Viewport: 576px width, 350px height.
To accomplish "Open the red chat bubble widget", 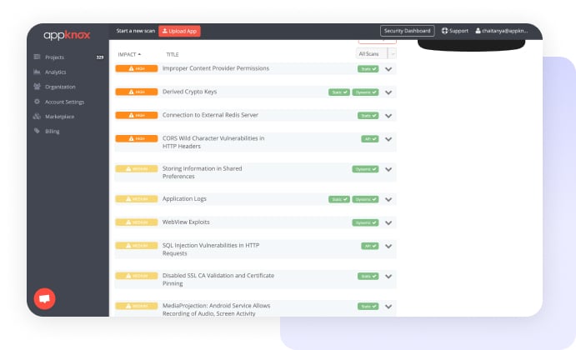I will tap(44, 298).
